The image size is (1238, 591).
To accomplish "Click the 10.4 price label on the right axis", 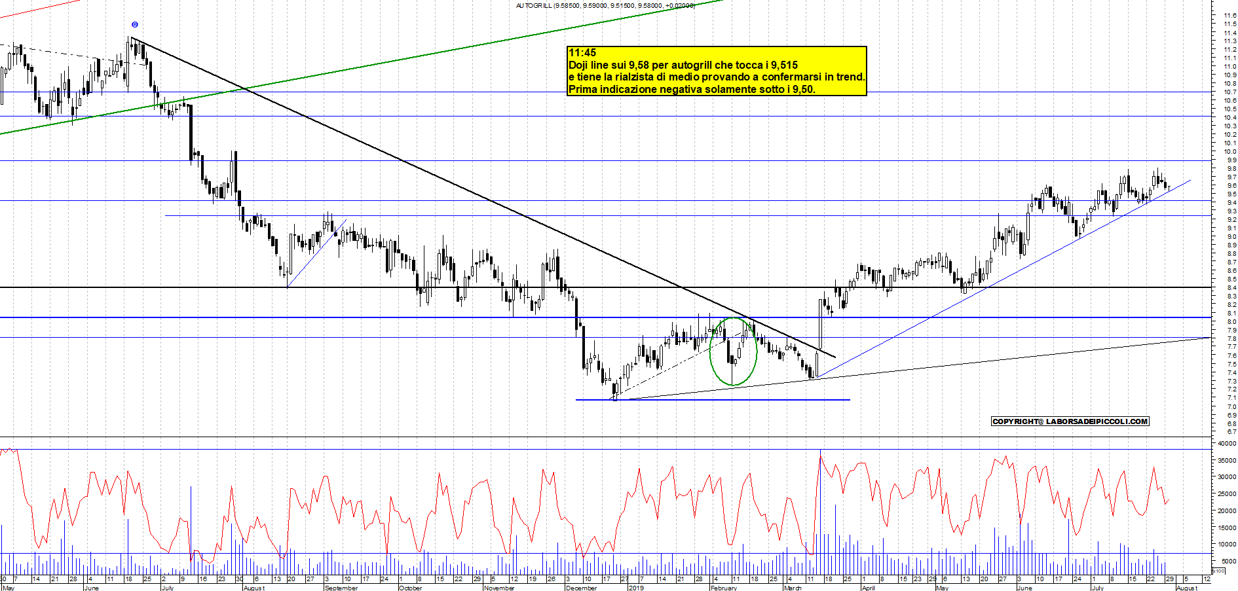I will 1229,118.
